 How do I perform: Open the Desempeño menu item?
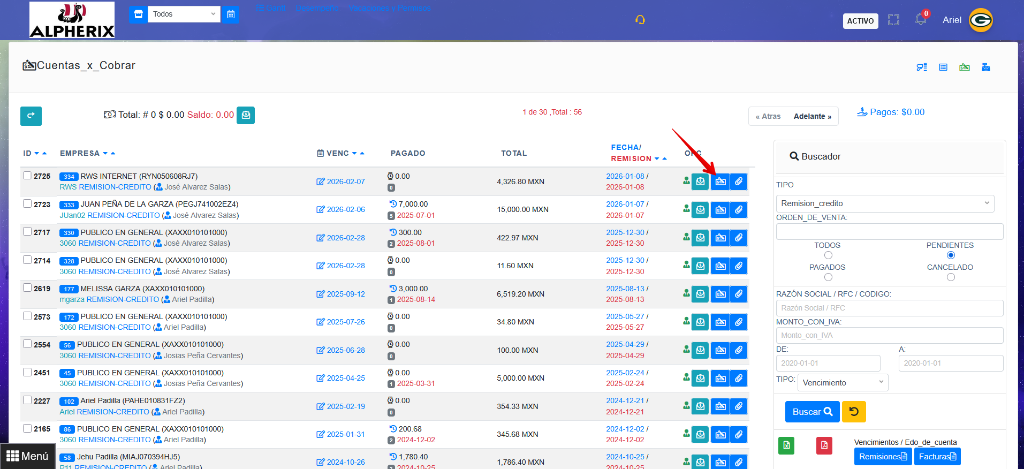[x=316, y=8]
